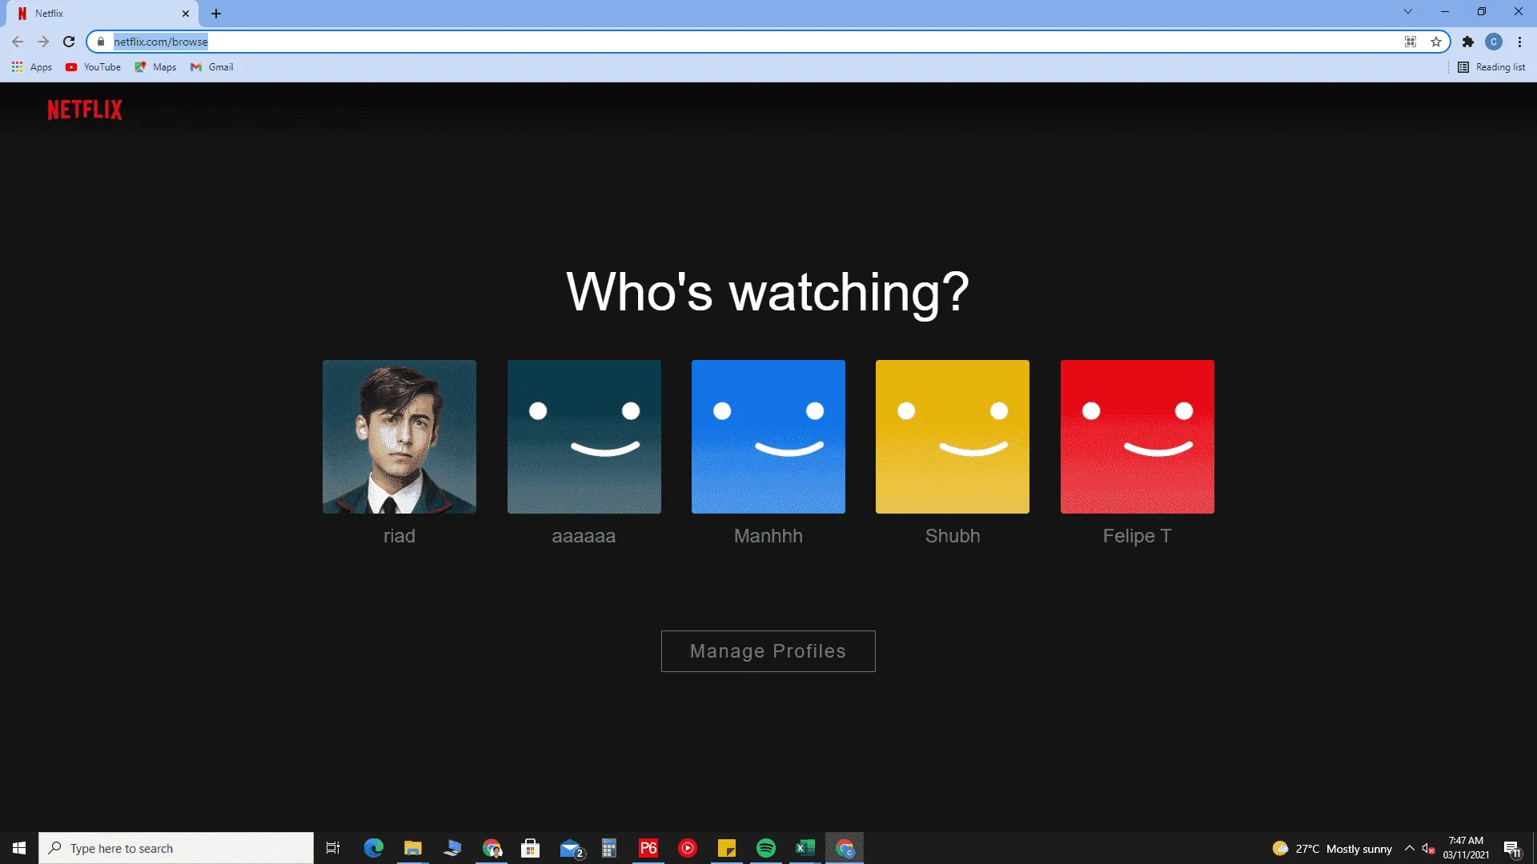Bookmark this page with star icon

(x=1436, y=42)
